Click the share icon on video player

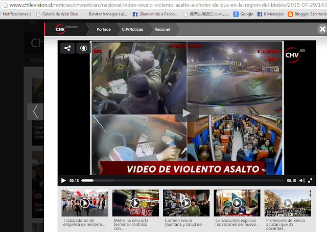click(67, 48)
